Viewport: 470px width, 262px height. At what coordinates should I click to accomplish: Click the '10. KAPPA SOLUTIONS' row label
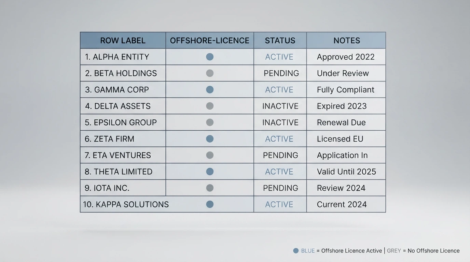click(126, 204)
